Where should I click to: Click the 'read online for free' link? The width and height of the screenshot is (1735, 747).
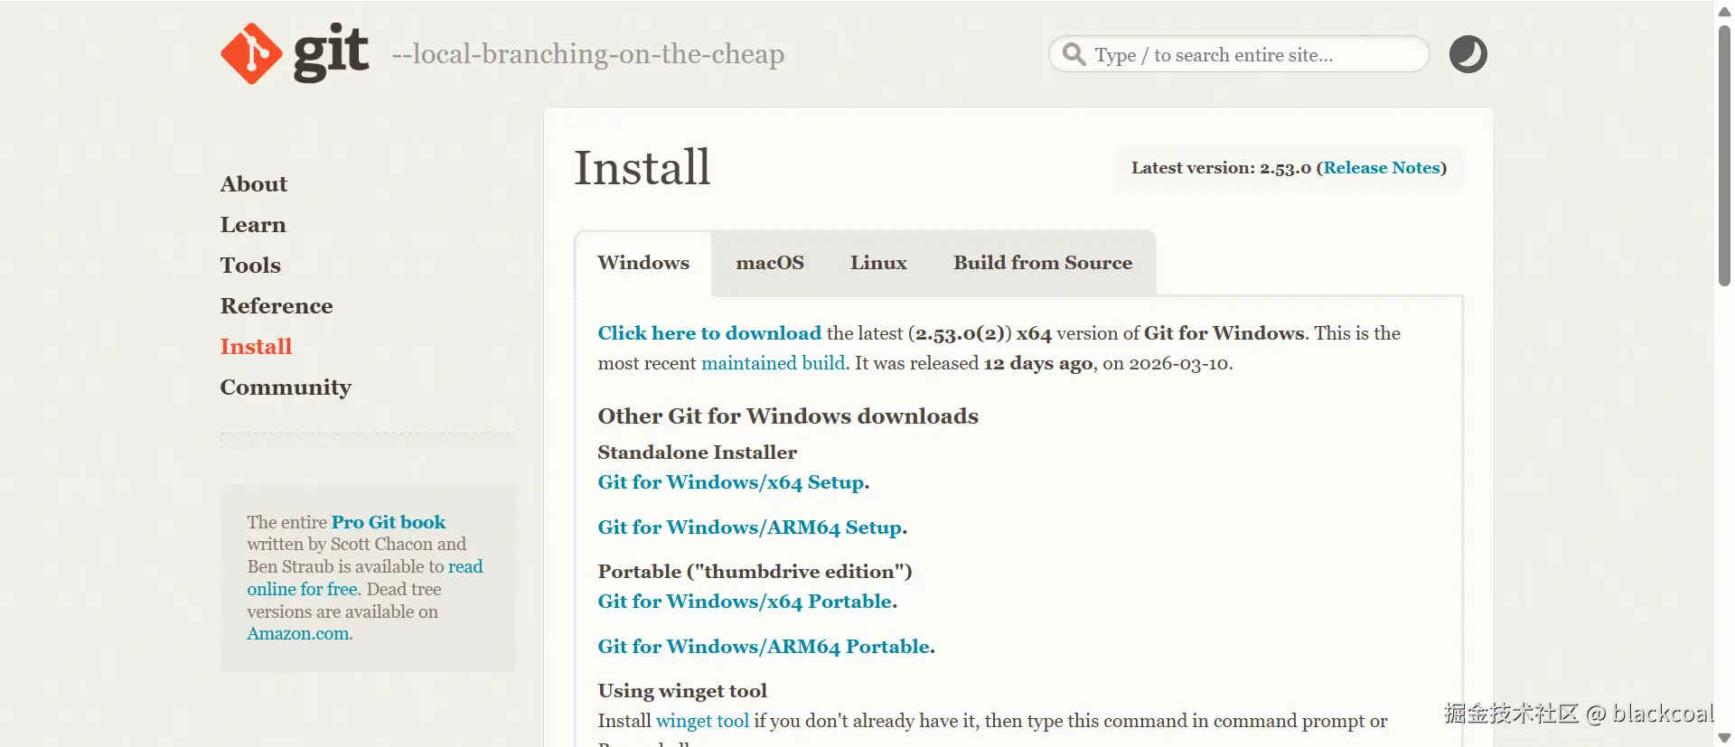click(x=365, y=578)
